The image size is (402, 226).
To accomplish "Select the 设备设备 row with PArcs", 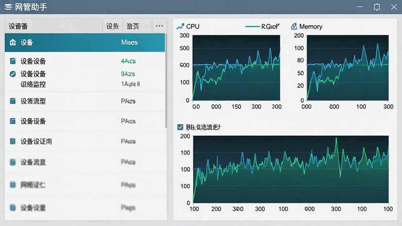I will click(85, 121).
